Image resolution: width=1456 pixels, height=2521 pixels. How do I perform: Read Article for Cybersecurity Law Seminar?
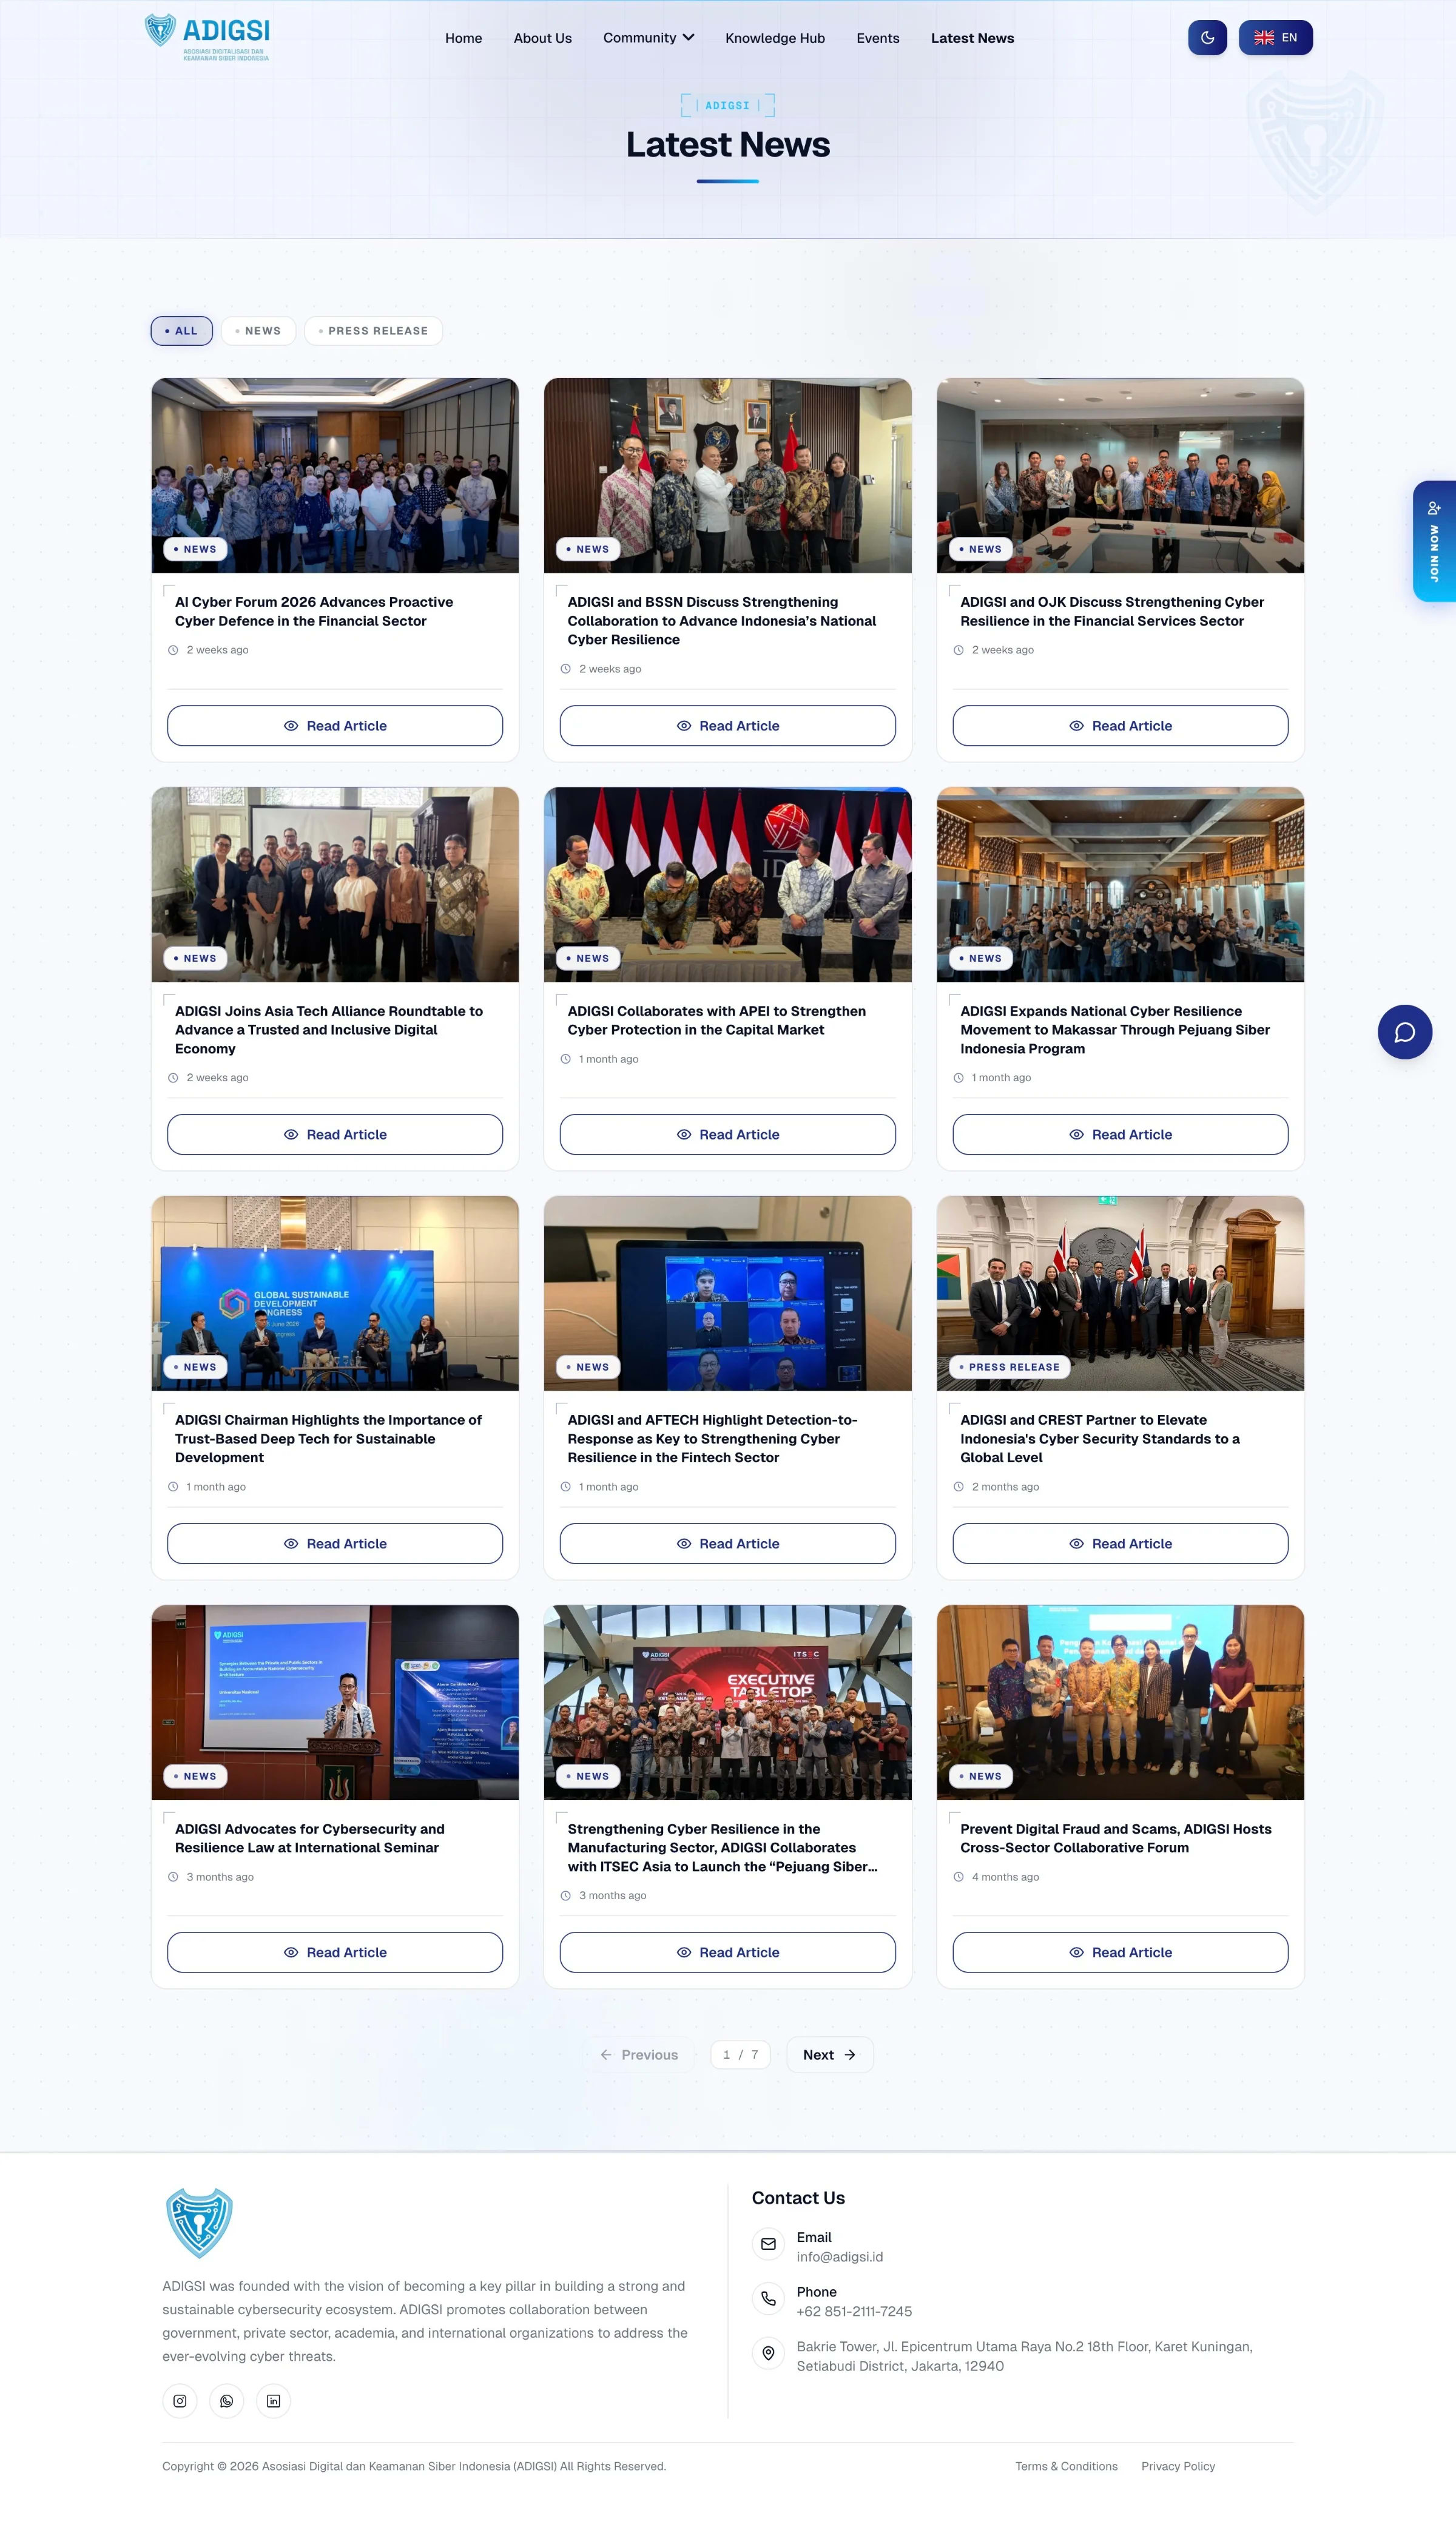click(x=335, y=1952)
